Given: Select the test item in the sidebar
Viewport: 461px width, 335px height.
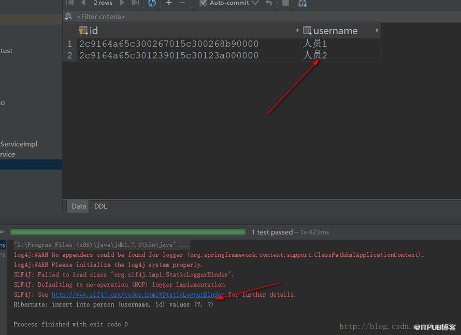Looking at the screenshot, I should 6,51.
